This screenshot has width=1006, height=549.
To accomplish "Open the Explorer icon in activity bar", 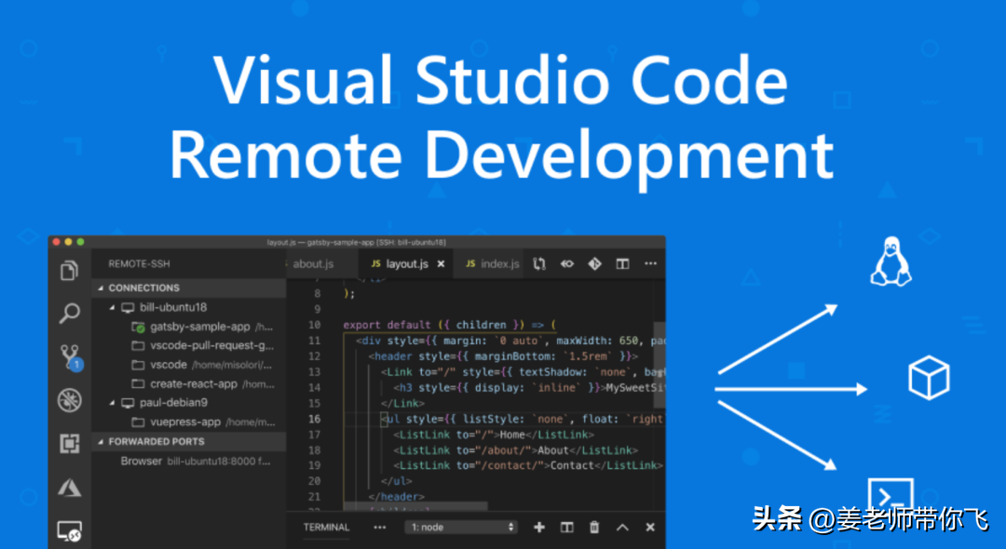I will [69, 271].
